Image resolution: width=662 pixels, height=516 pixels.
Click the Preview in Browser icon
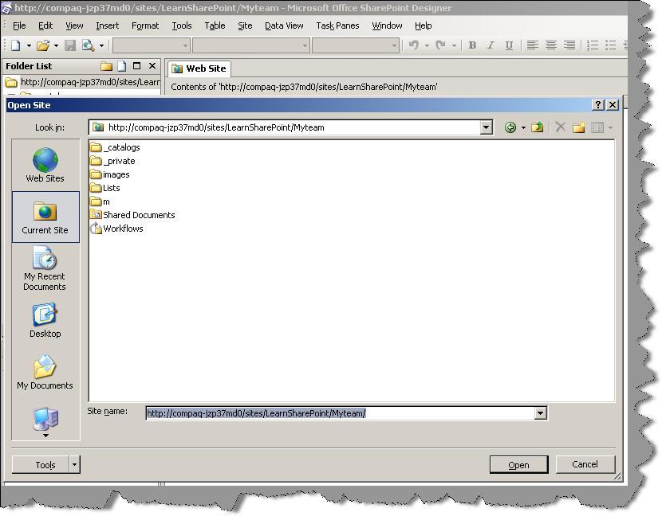(89, 45)
